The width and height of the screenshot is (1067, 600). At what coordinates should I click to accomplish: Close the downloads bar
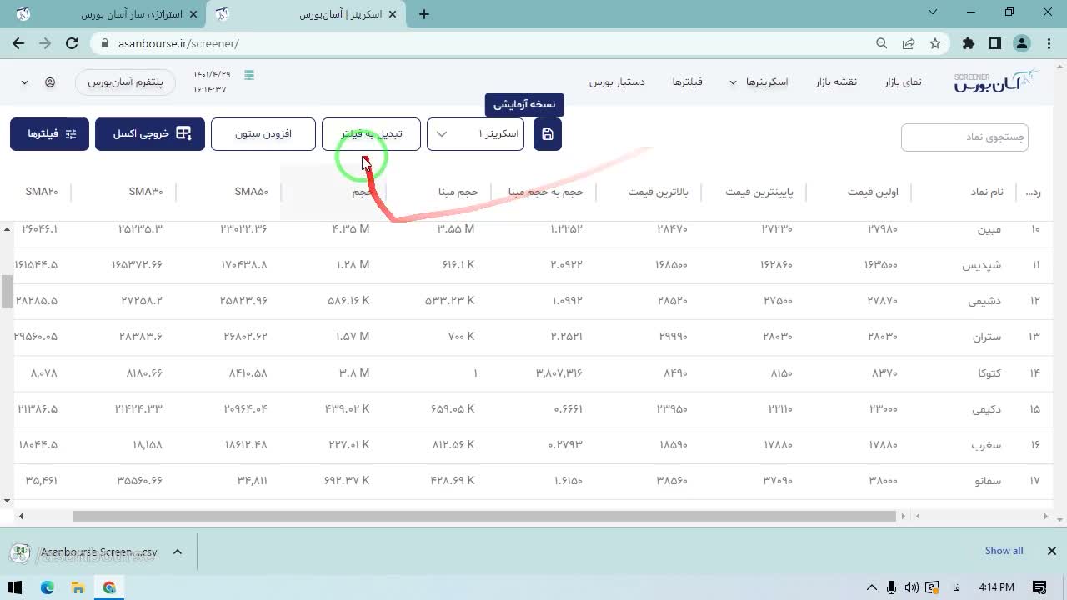coord(1052,551)
